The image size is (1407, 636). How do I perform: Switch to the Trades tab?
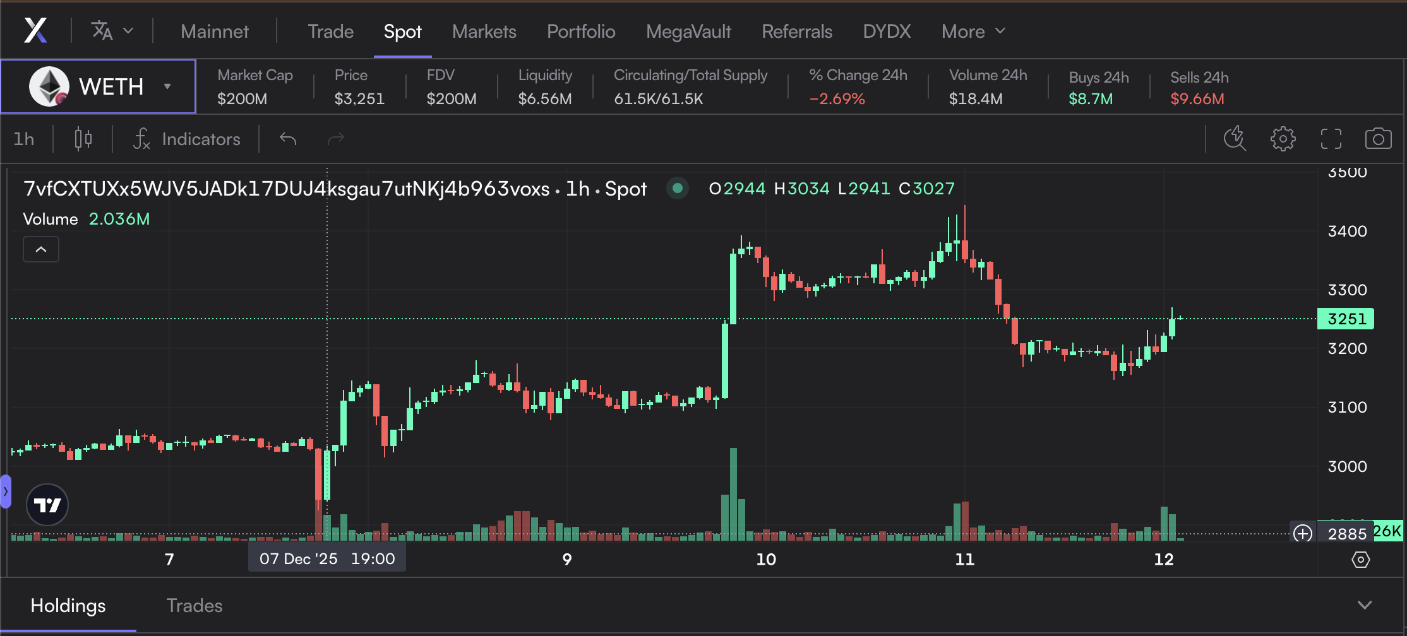coord(195,606)
